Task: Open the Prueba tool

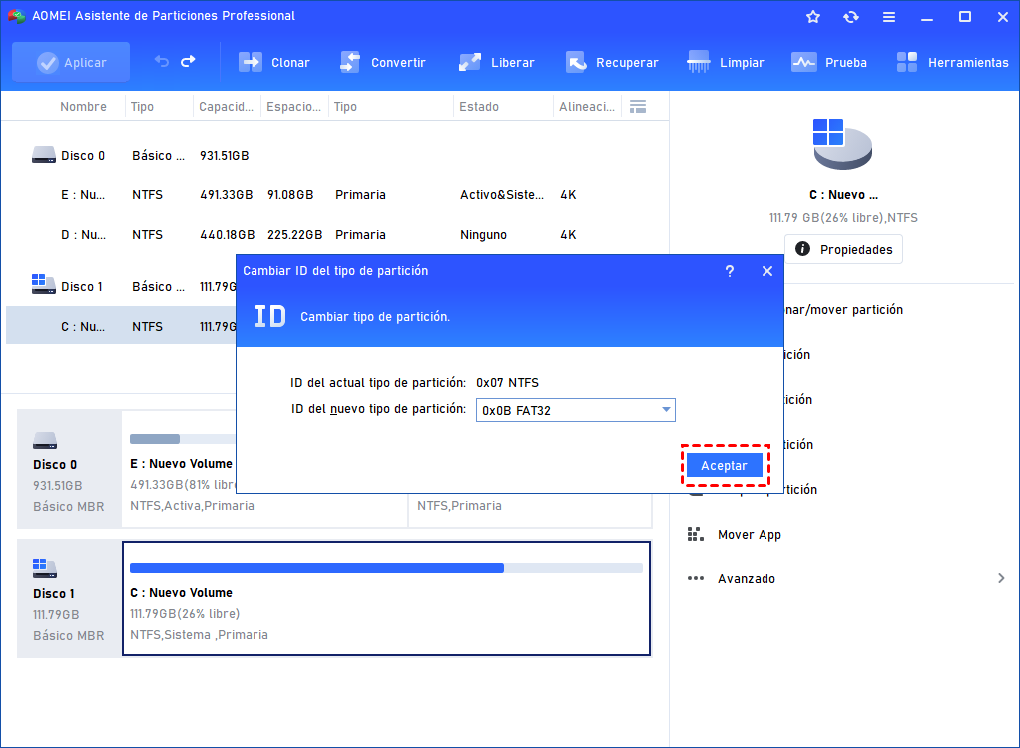Action: point(829,63)
